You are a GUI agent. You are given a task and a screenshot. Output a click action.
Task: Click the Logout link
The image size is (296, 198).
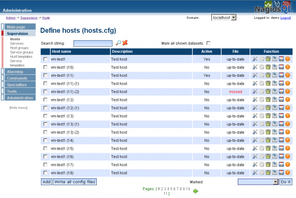tap(286, 18)
